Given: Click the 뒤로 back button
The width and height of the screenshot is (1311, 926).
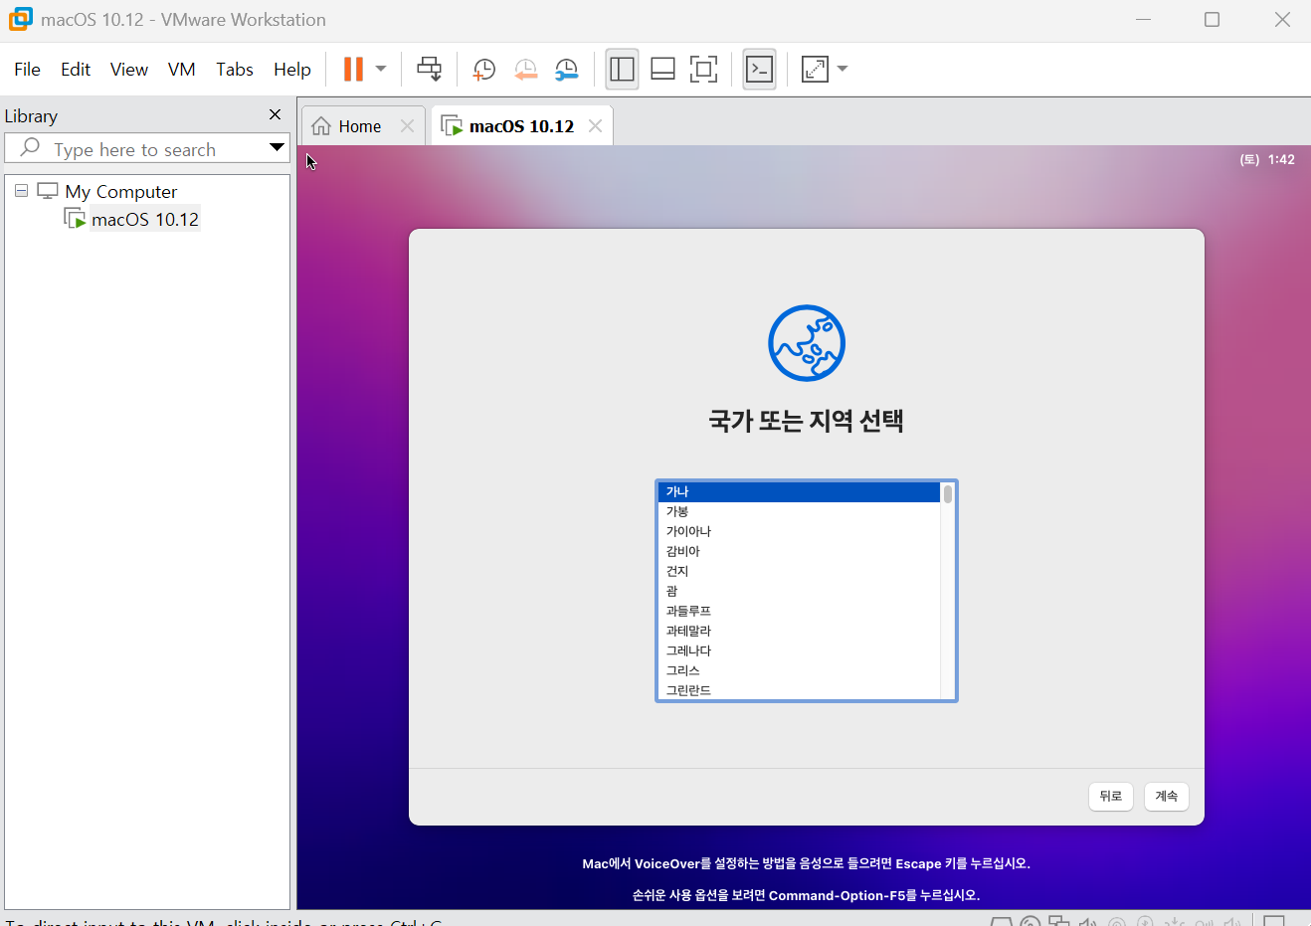Looking at the screenshot, I should point(1111,796).
